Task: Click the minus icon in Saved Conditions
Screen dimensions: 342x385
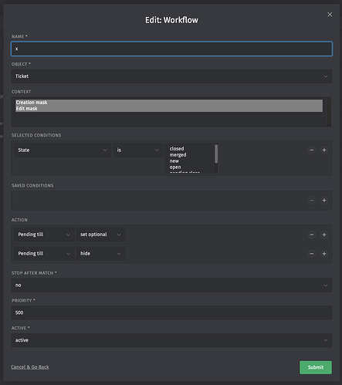Action: point(311,200)
